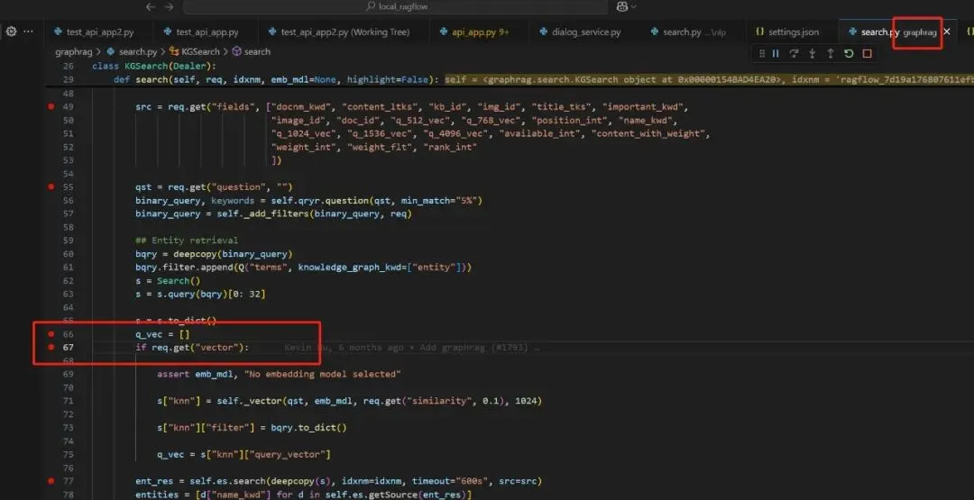Image resolution: width=974 pixels, height=500 pixels.
Task: Click the Python icon on api_app.py tab
Action: 444,32
